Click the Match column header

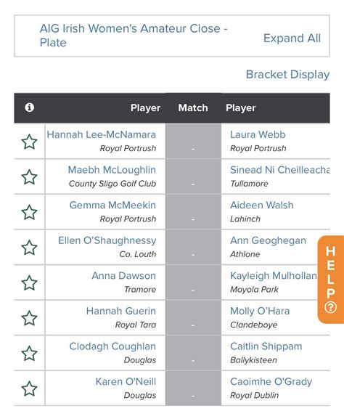click(x=193, y=107)
